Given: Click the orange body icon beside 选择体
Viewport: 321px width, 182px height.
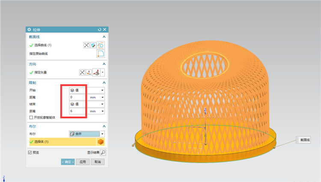Looking at the screenshot, I should pos(101,142).
